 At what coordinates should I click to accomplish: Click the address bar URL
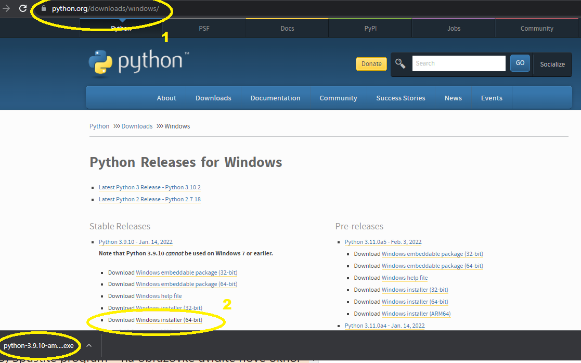point(106,8)
